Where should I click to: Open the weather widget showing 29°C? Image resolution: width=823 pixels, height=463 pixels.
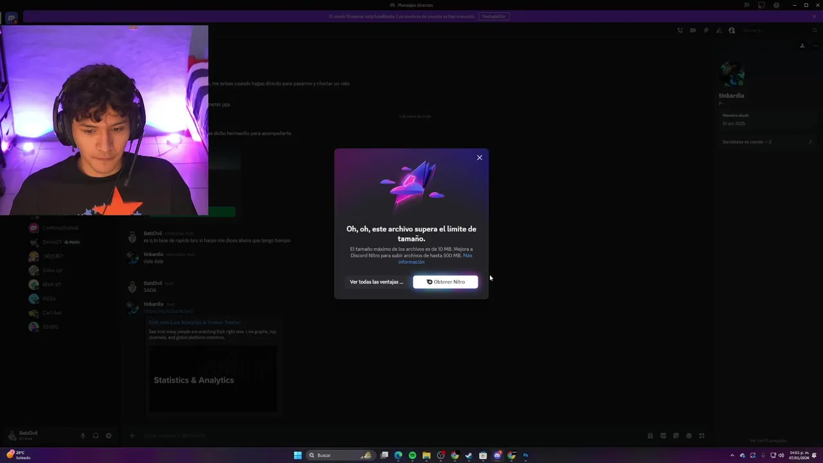click(x=18, y=455)
